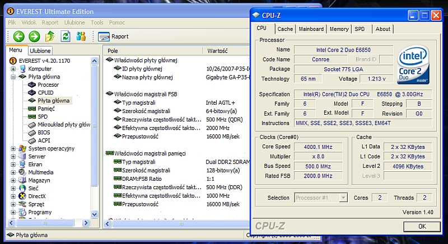Expand the Multimedia tree node
Screen dimensions: 448x244
13,173
